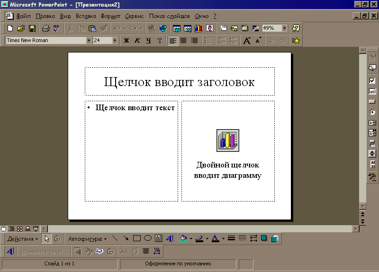This screenshot has height=272, width=379.
Task: Click the title placeholder Щелчок вводит заголовок
Action: (x=180, y=81)
